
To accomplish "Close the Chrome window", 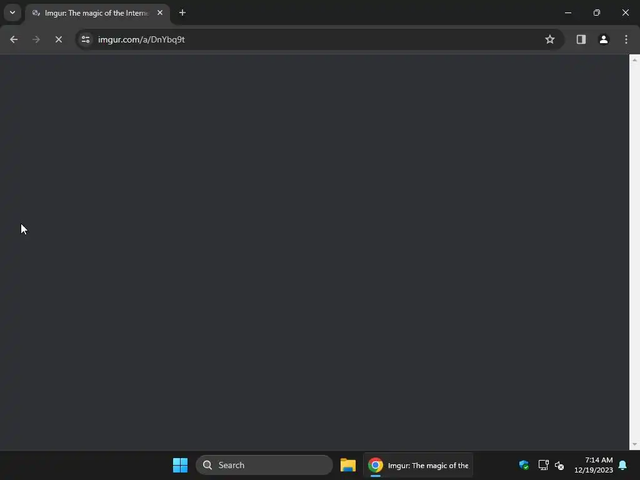I will [625, 12].
